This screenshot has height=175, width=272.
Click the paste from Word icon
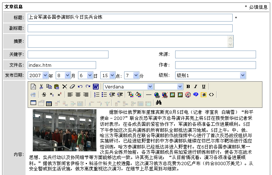(x=96, y=87)
